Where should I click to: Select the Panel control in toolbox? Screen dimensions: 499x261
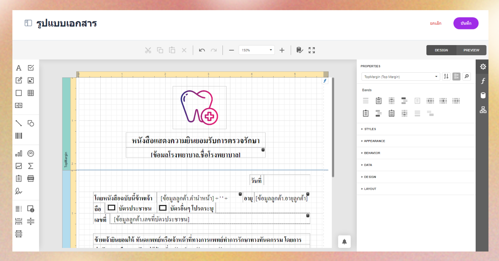coord(19,93)
